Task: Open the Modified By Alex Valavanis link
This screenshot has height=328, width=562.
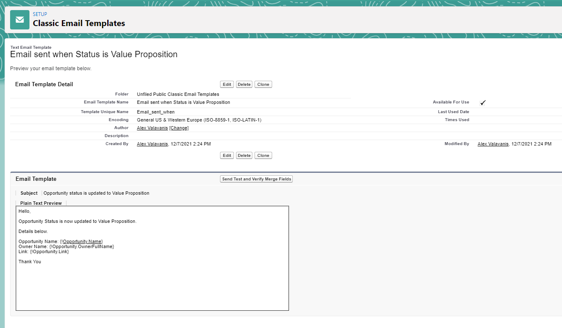Action: 493,144
